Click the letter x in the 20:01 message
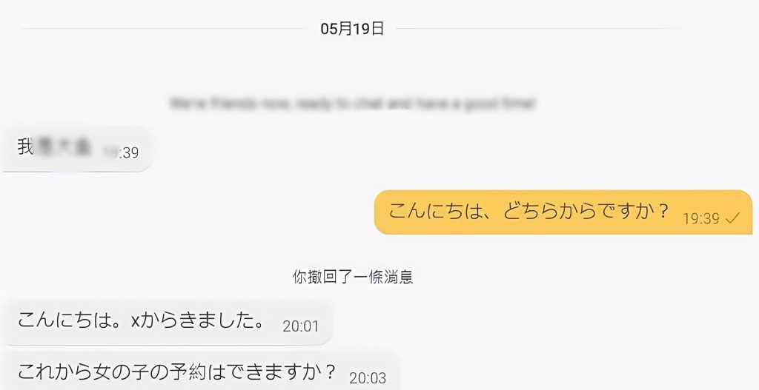This screenshot has width=759, height=390. [x=135, y=321]
